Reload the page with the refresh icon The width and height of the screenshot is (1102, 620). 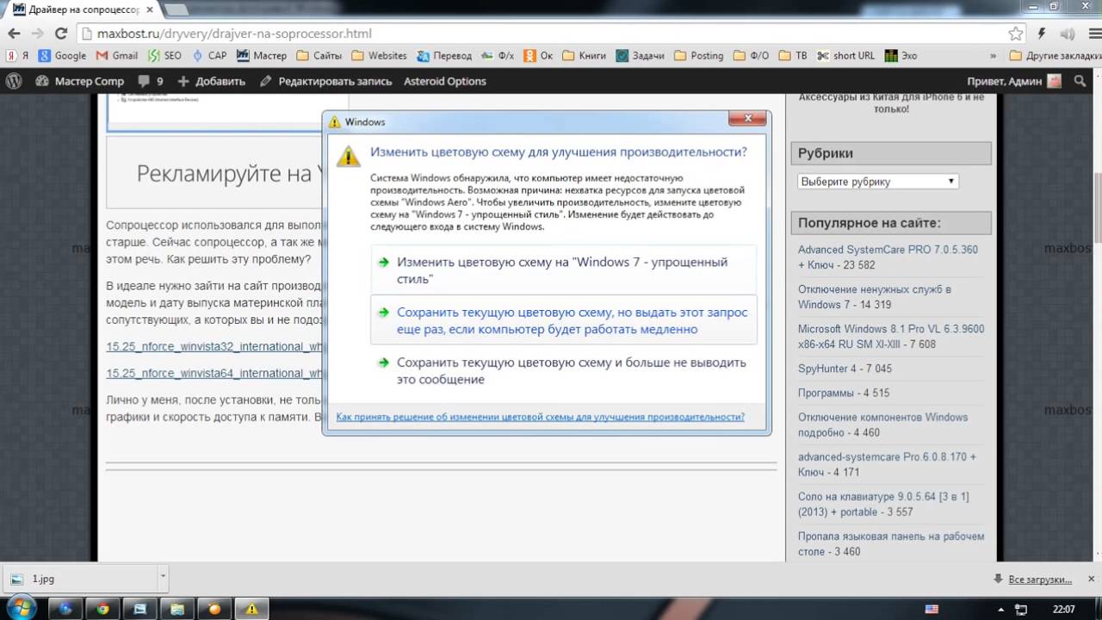click(60, 34)
